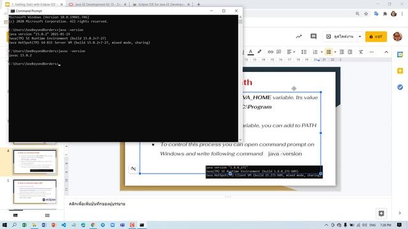Viewport: 408px width, 229px height.
Task: Decrease indent of selected text
Action: (342, 52)
